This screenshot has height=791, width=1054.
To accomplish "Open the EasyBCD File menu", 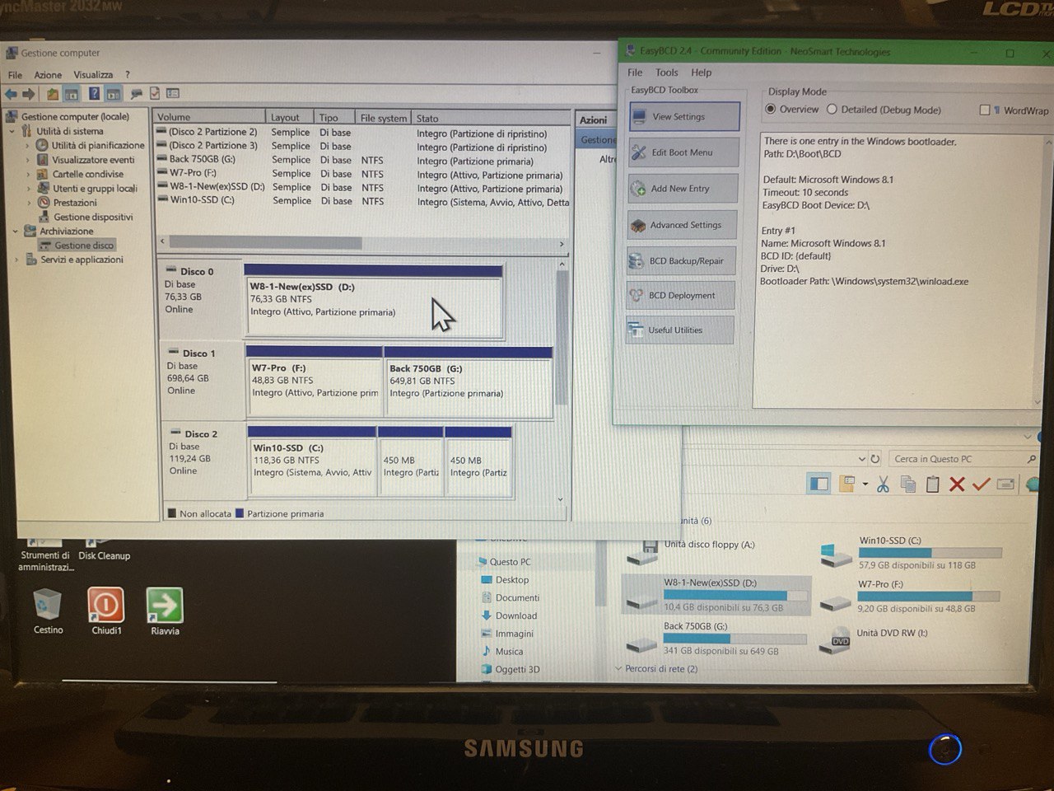I will [x=635, y=73].
